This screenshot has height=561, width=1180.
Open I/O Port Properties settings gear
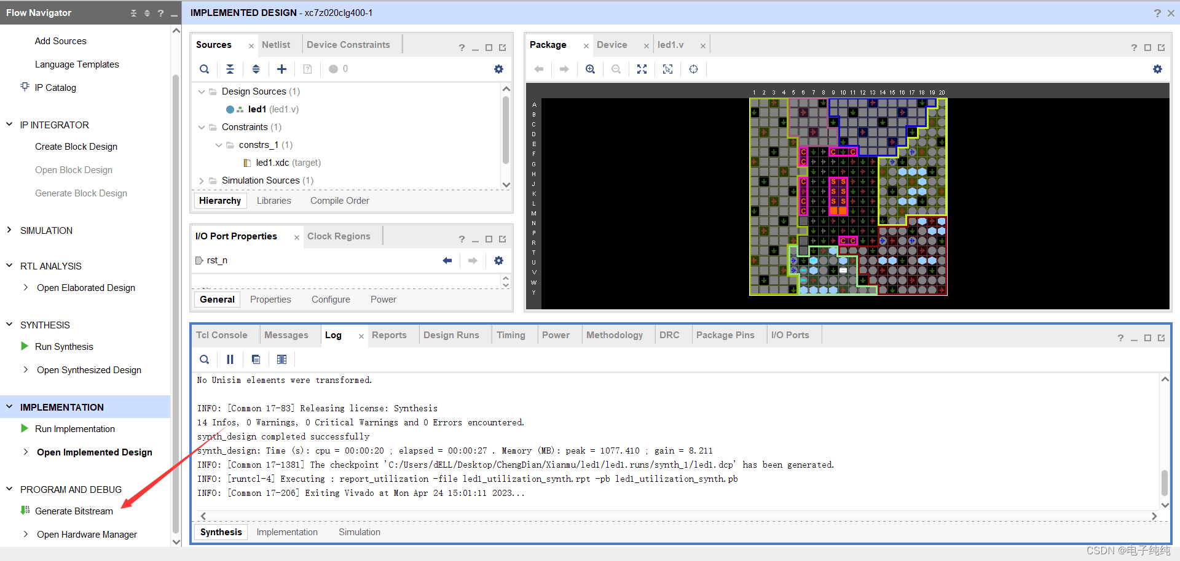coord(498,261)
